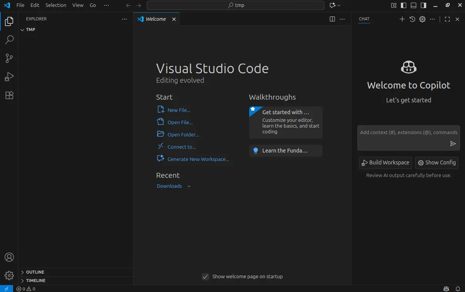465x292 pixels.
Task: Select the Welcome tab
Action: pyautogui.click(x=156, y=19)
